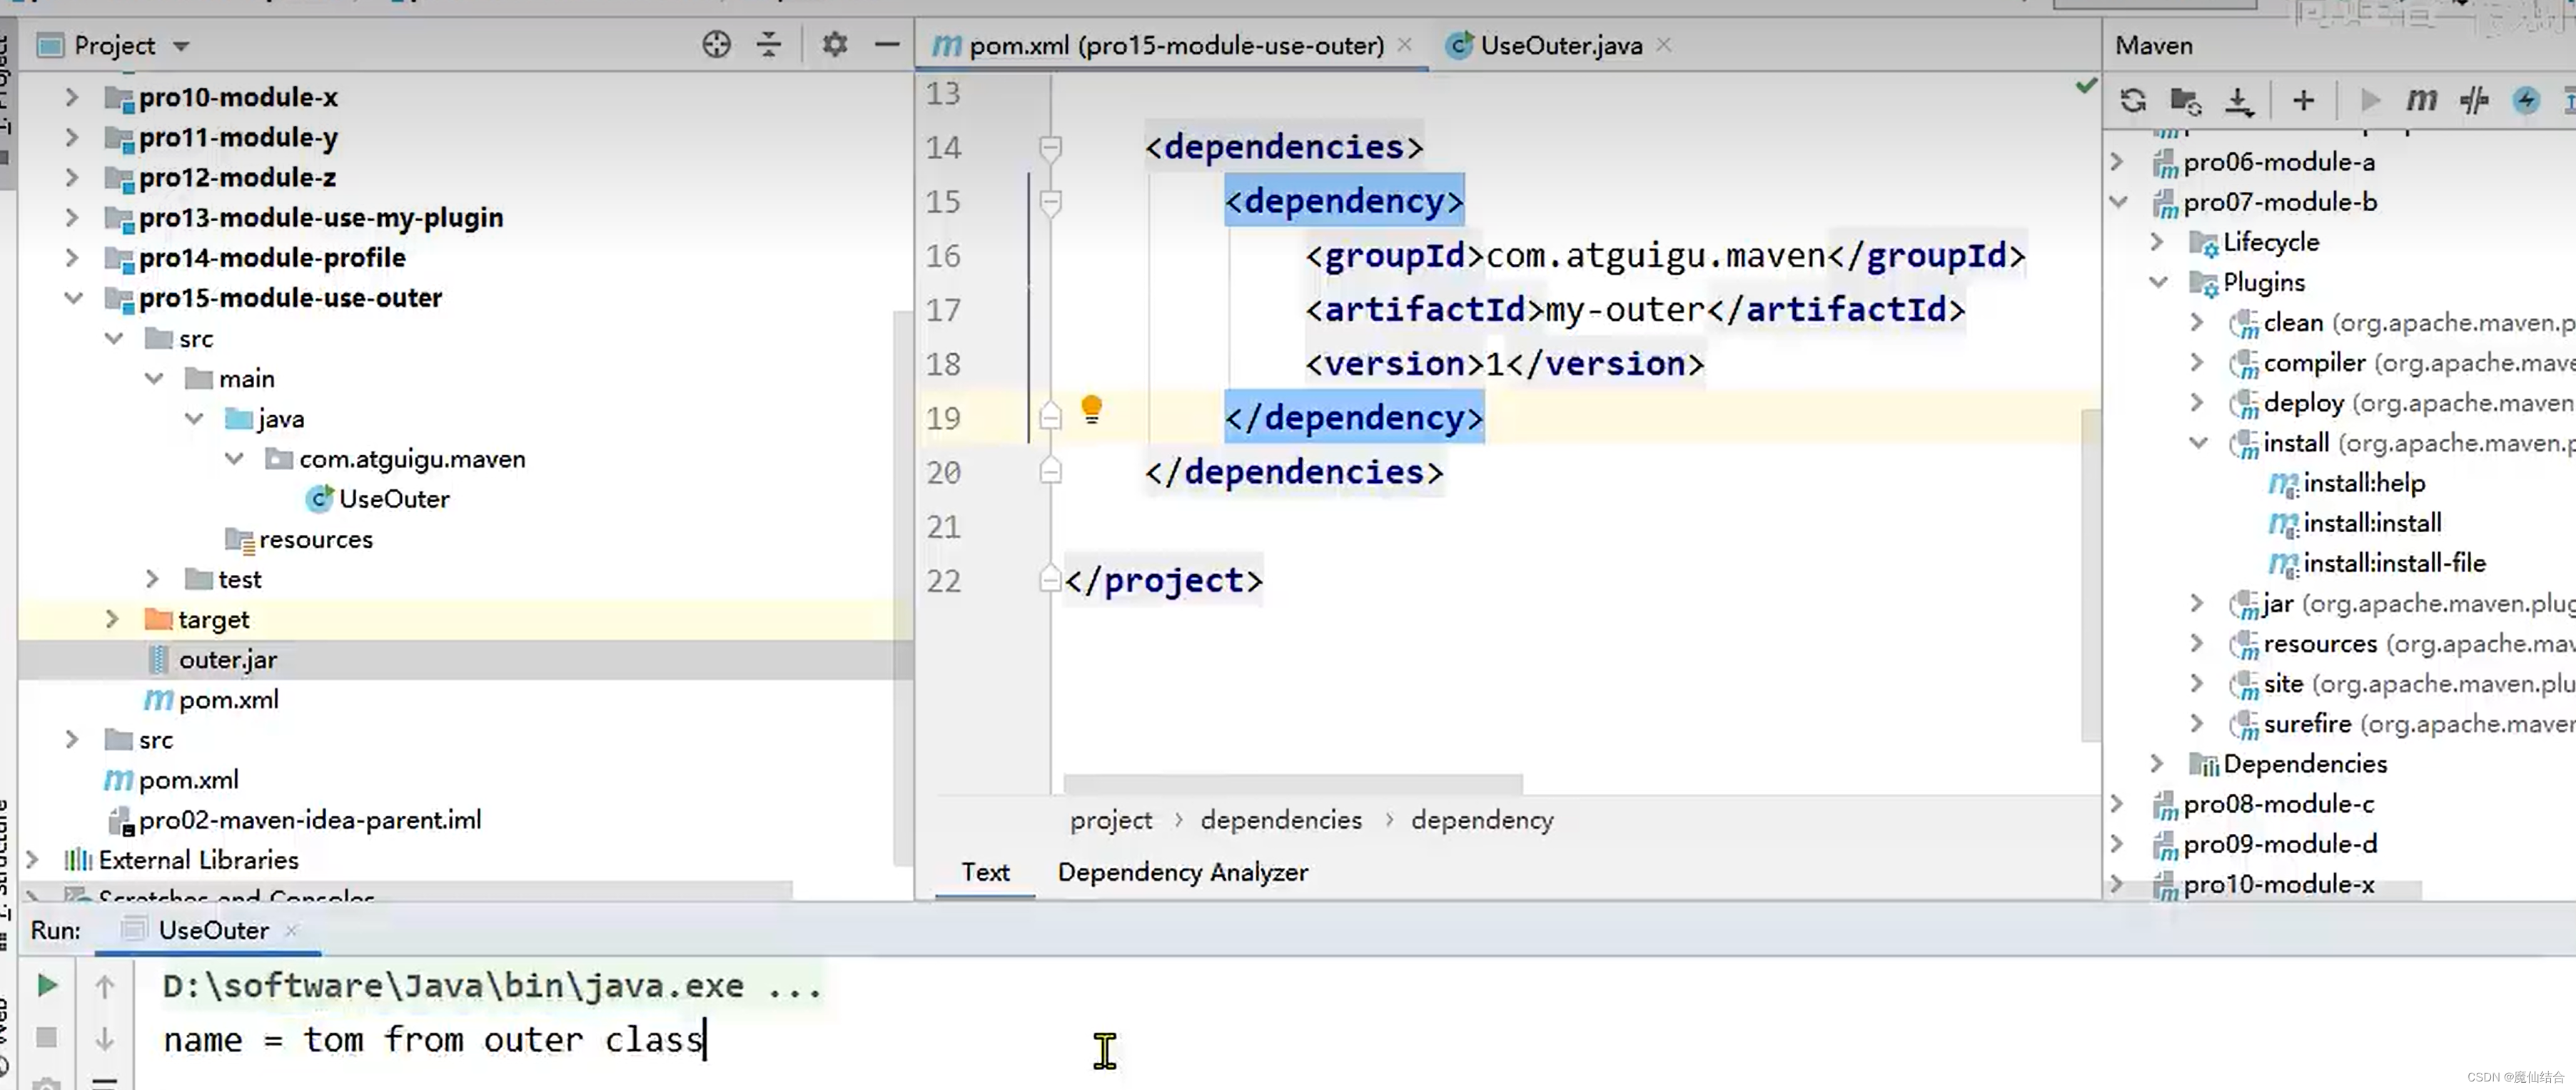Image resolution: width=2576 pixels, height=1090 pixels.
Task: Click the intention lightbulb on line 19
Action: click(1091, 409)
